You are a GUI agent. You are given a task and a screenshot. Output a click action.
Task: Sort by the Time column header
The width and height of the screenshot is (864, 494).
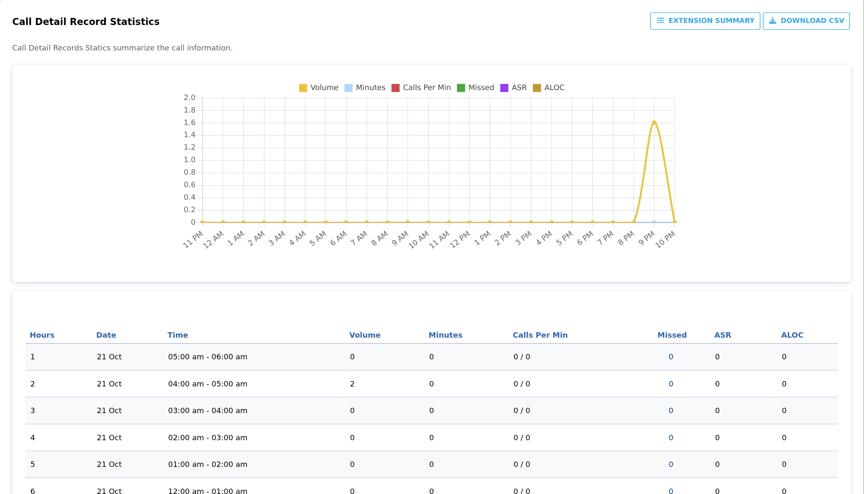tap(178, 335)
